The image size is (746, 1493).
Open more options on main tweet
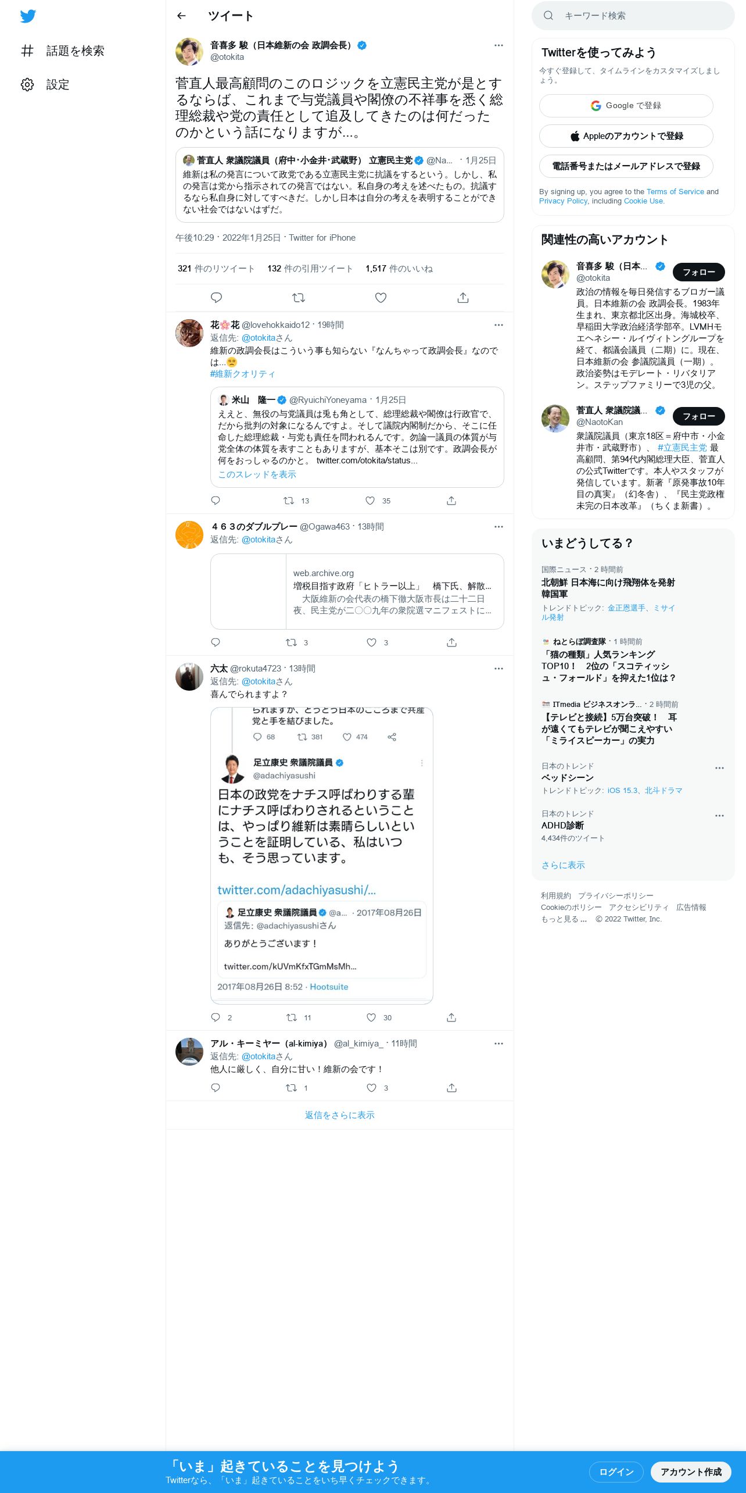(498, 45)
